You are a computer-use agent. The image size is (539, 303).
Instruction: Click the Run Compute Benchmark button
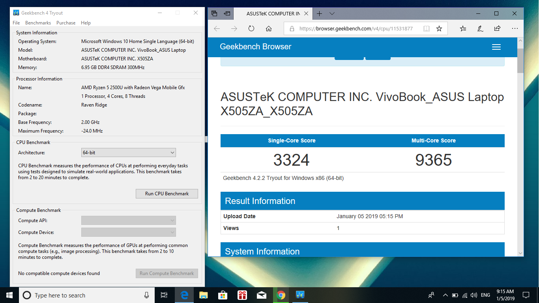tap(167, 273)
